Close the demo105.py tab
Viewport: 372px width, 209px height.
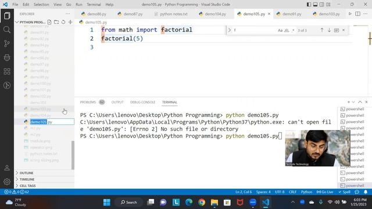tap(269, 14)
